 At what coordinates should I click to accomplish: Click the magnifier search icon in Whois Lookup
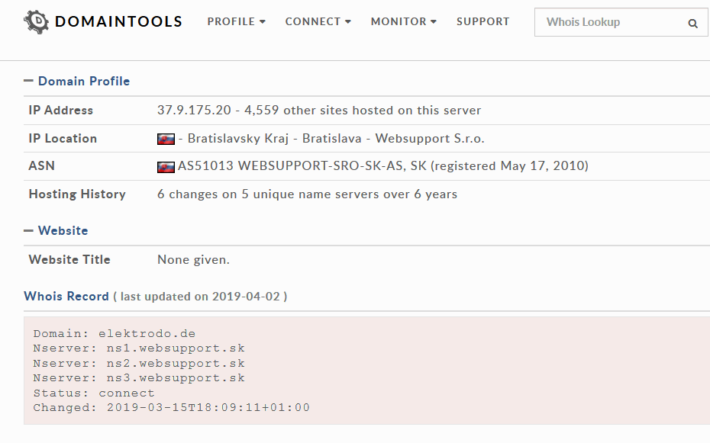point(692,23)
